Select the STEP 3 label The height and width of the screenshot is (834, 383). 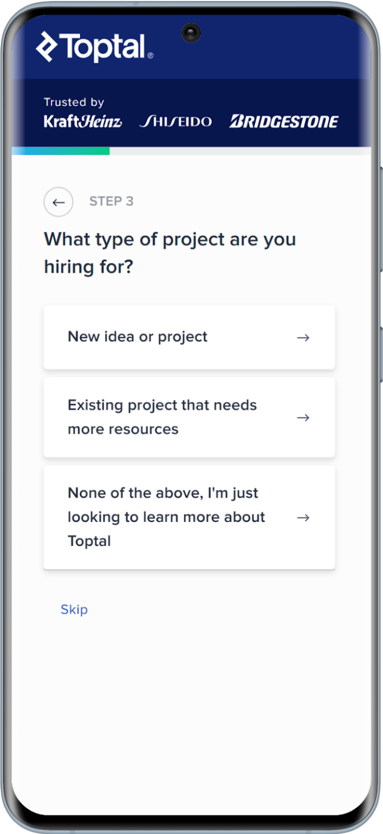[111, 201]
